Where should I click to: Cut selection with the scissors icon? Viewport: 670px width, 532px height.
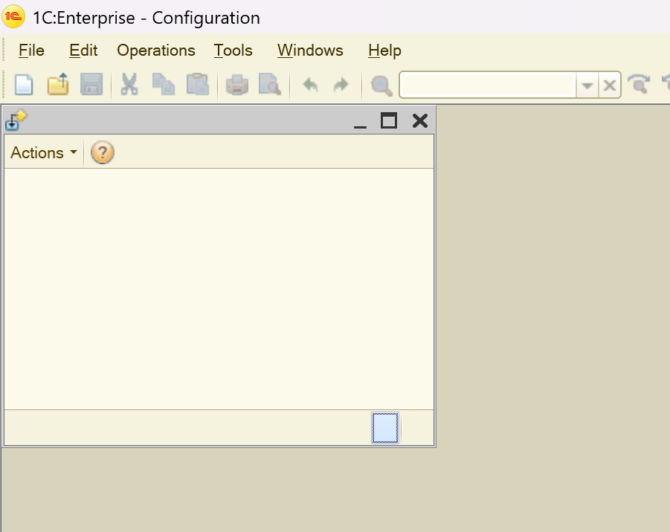[x=129, y=85]
